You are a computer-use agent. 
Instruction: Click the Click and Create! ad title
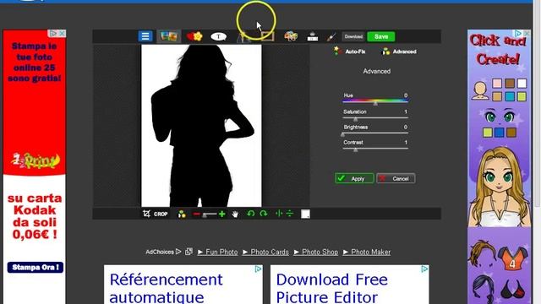point(498,50)
